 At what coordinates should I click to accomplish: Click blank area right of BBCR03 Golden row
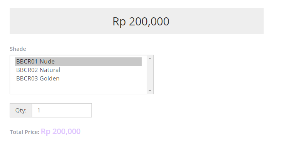coord(100,79)
